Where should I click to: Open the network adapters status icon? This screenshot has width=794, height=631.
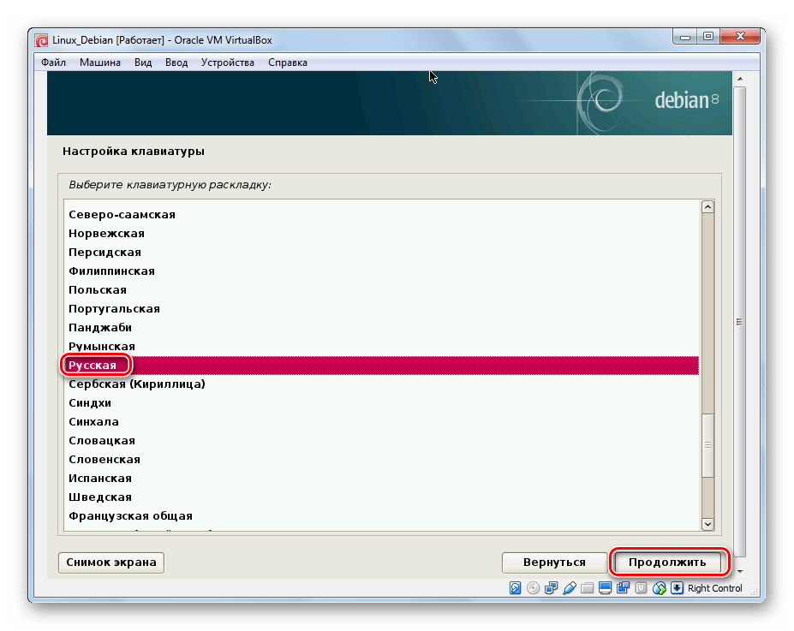[x=551, y=588]
